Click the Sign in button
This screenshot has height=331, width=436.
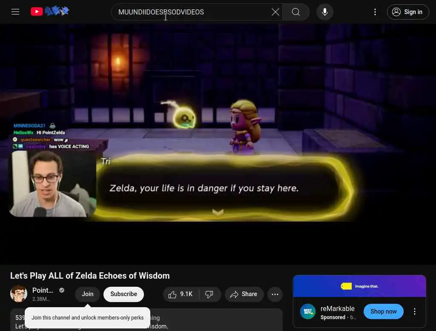[407, 12]
